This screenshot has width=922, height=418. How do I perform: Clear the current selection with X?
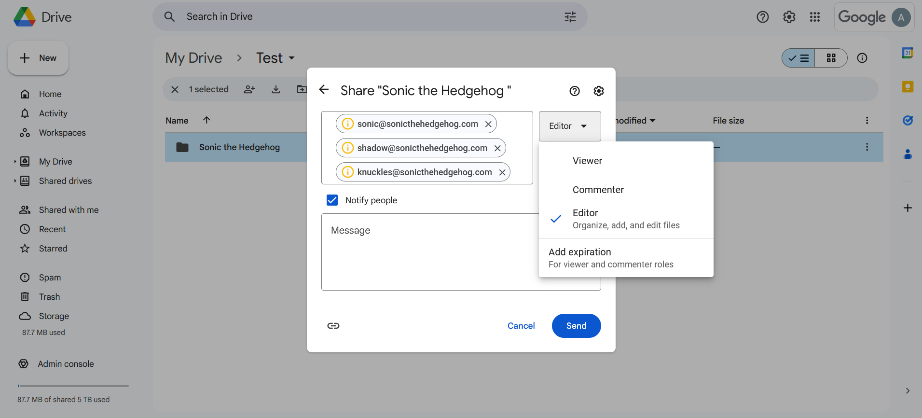(x=175, y=89)
